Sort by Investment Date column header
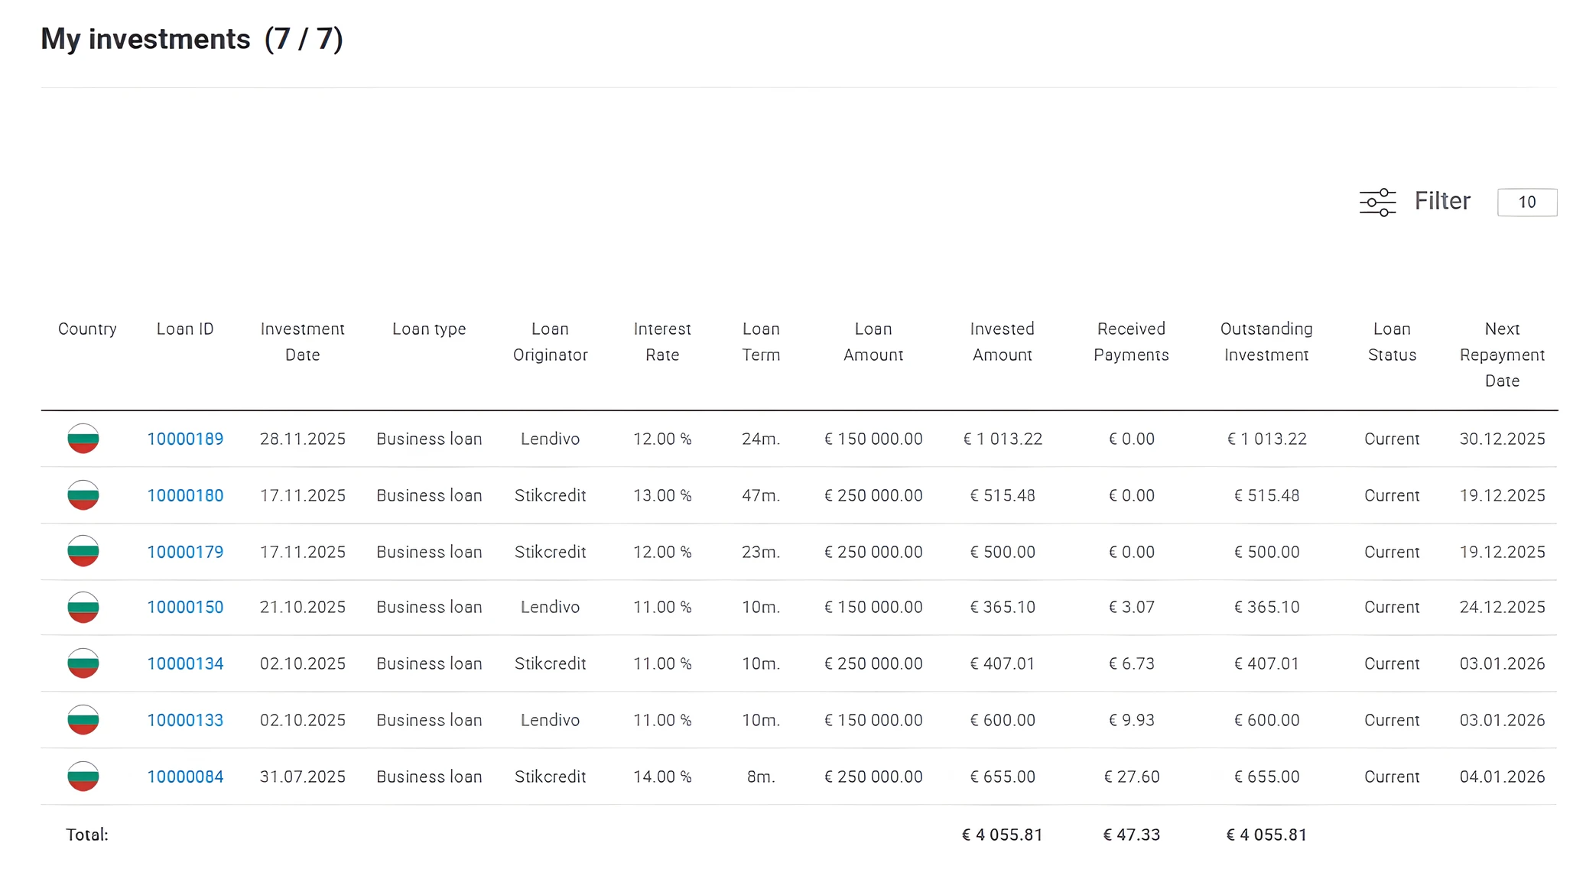This screenshot has height=882, width=1586. point(302,342)
